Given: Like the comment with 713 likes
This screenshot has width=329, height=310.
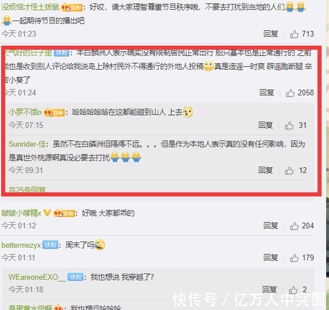Looking at the screenshot, I should click(294, 34).
